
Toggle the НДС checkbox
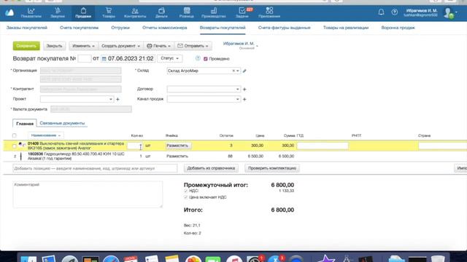186,191
